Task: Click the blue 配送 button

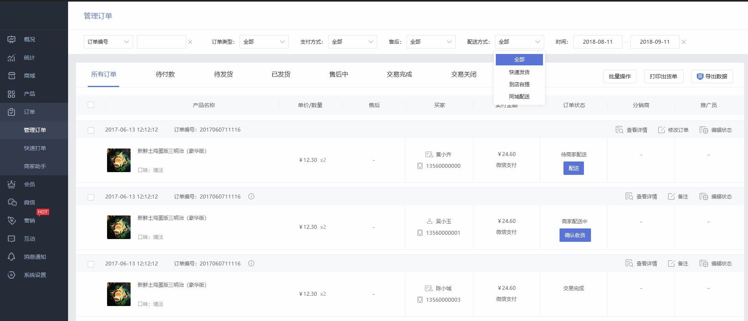Action: tap(574, 168)
